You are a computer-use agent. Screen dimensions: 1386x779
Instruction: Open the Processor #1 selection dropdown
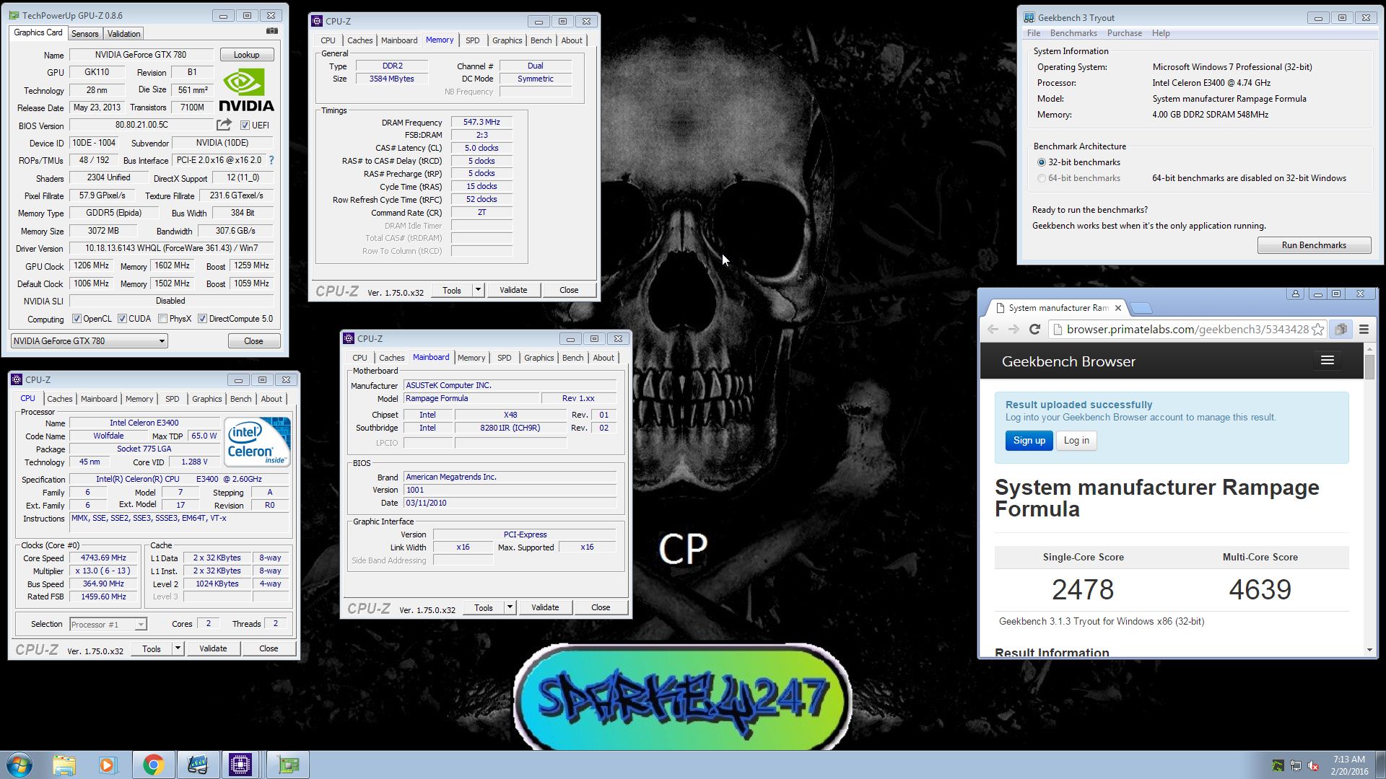point(108,624)
